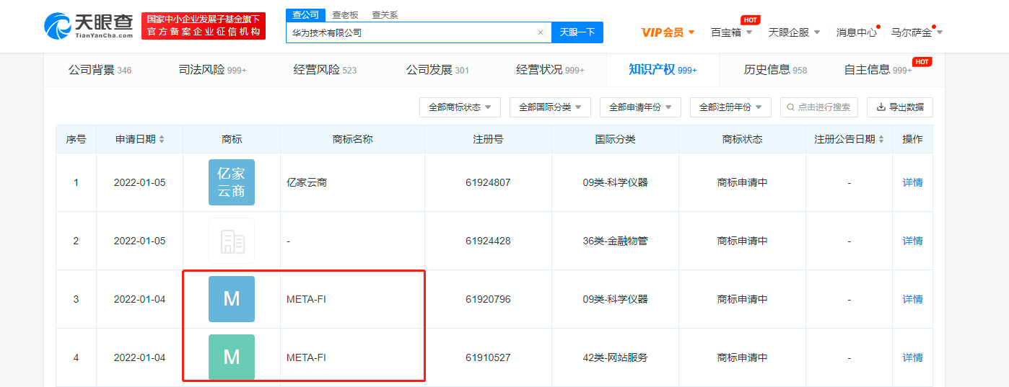Open 天眼企服 dropdown menu
1009x387 pixels.
click(794, 32)
